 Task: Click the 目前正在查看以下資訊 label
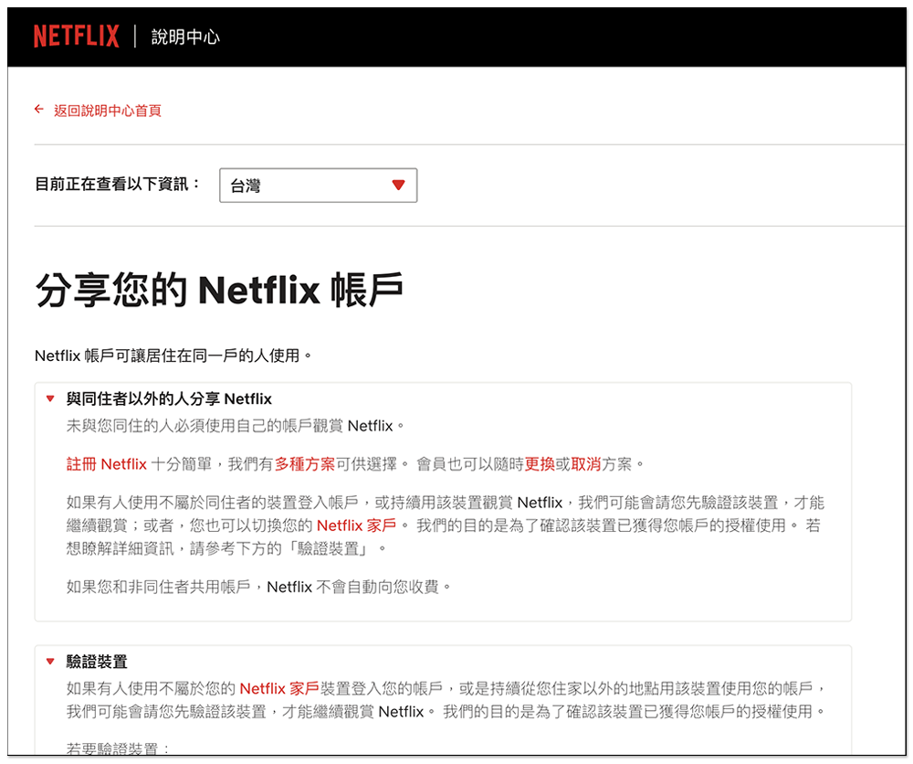tap(117, 185)
